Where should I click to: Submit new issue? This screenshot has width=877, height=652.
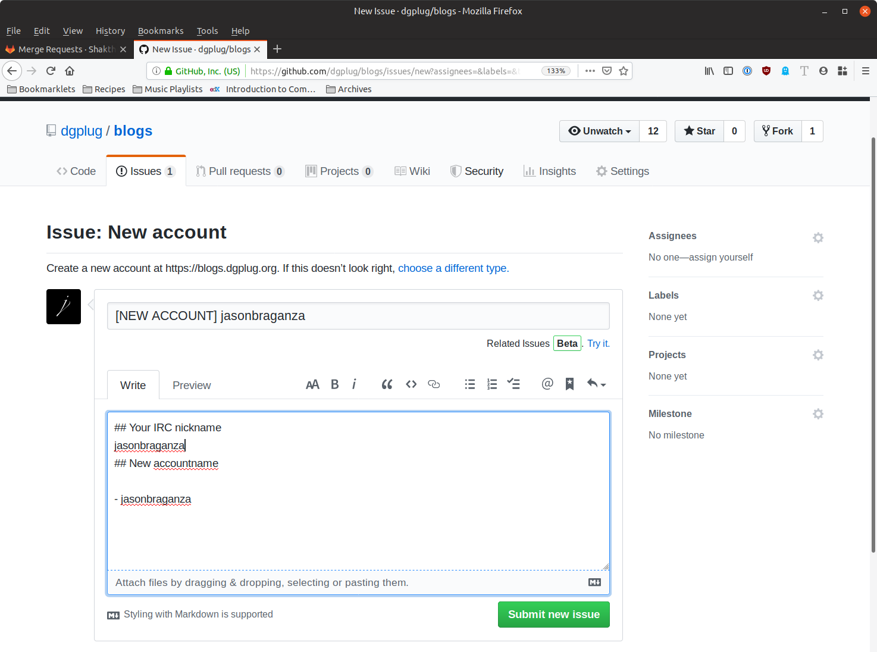pyautogui.click(x=554, y=615)
